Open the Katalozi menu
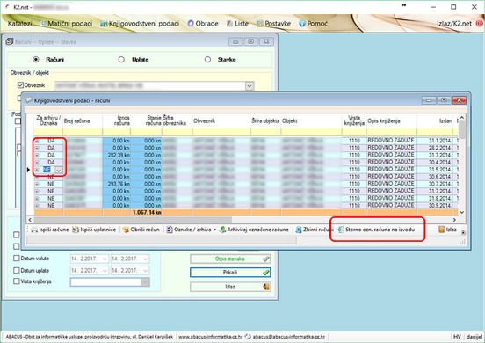 click(20, 24)
